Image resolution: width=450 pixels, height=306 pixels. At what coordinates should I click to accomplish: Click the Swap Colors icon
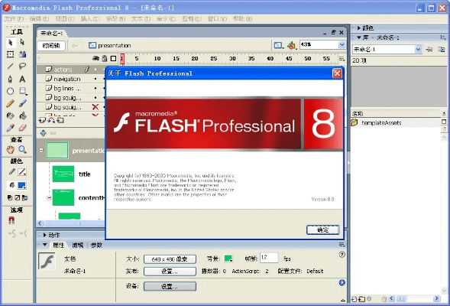click(24, 197)
